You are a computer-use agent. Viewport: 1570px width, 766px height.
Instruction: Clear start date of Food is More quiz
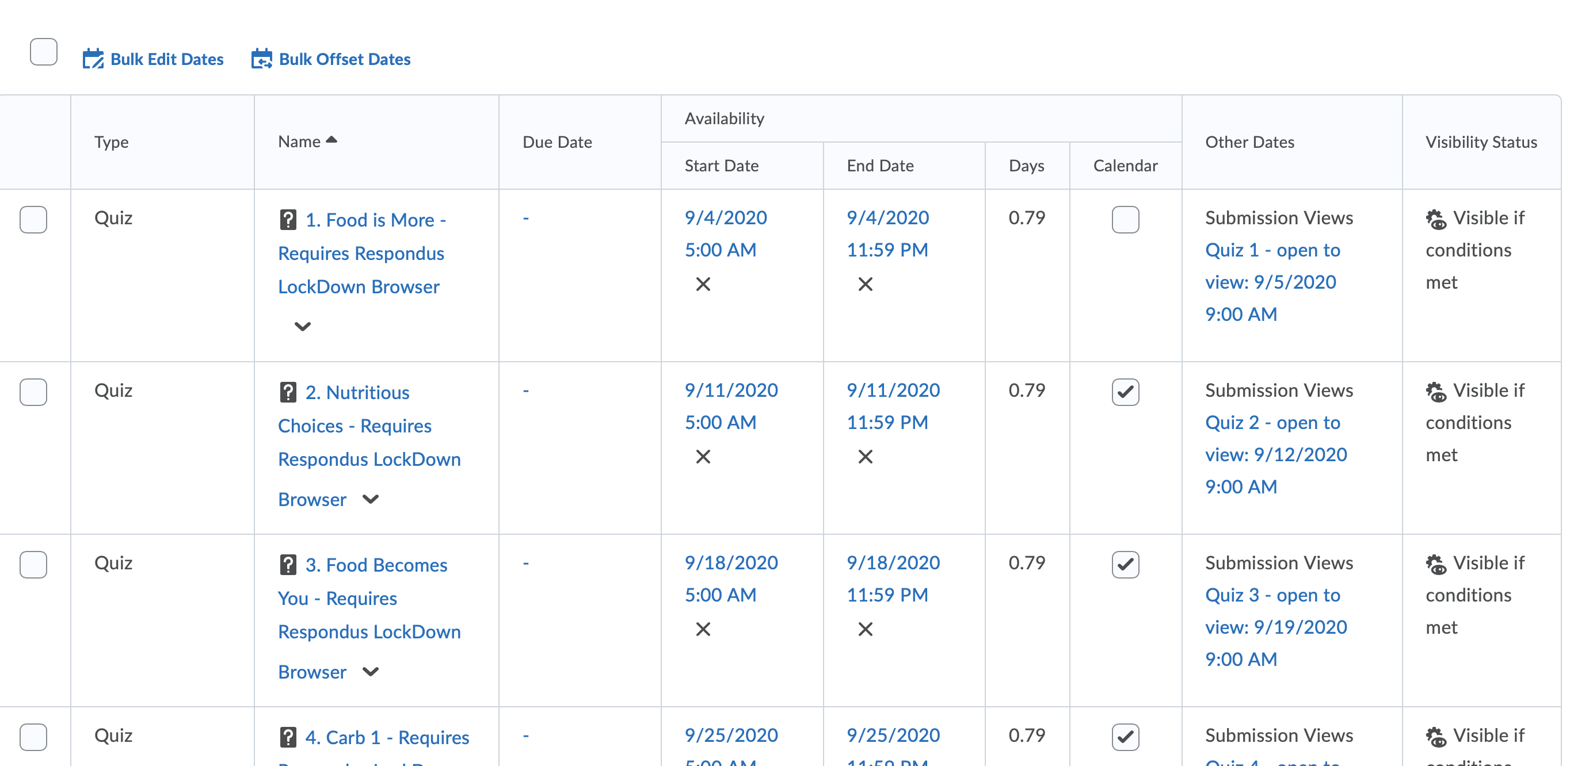point(703,284)
